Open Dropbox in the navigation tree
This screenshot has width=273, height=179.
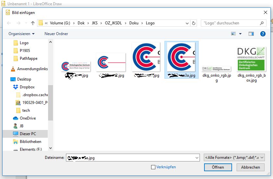24,87
